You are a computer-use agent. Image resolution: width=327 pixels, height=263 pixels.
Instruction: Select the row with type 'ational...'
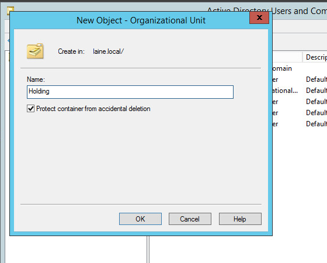(x=286, y=91)
